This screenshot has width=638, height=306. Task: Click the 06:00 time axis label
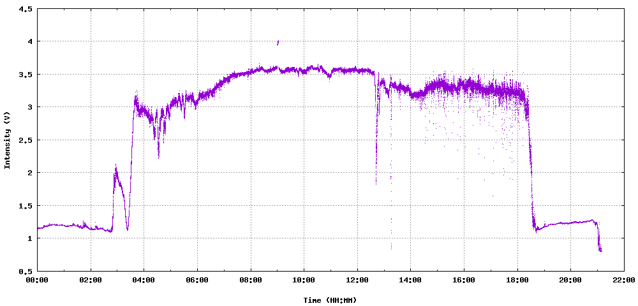[197, 280]
